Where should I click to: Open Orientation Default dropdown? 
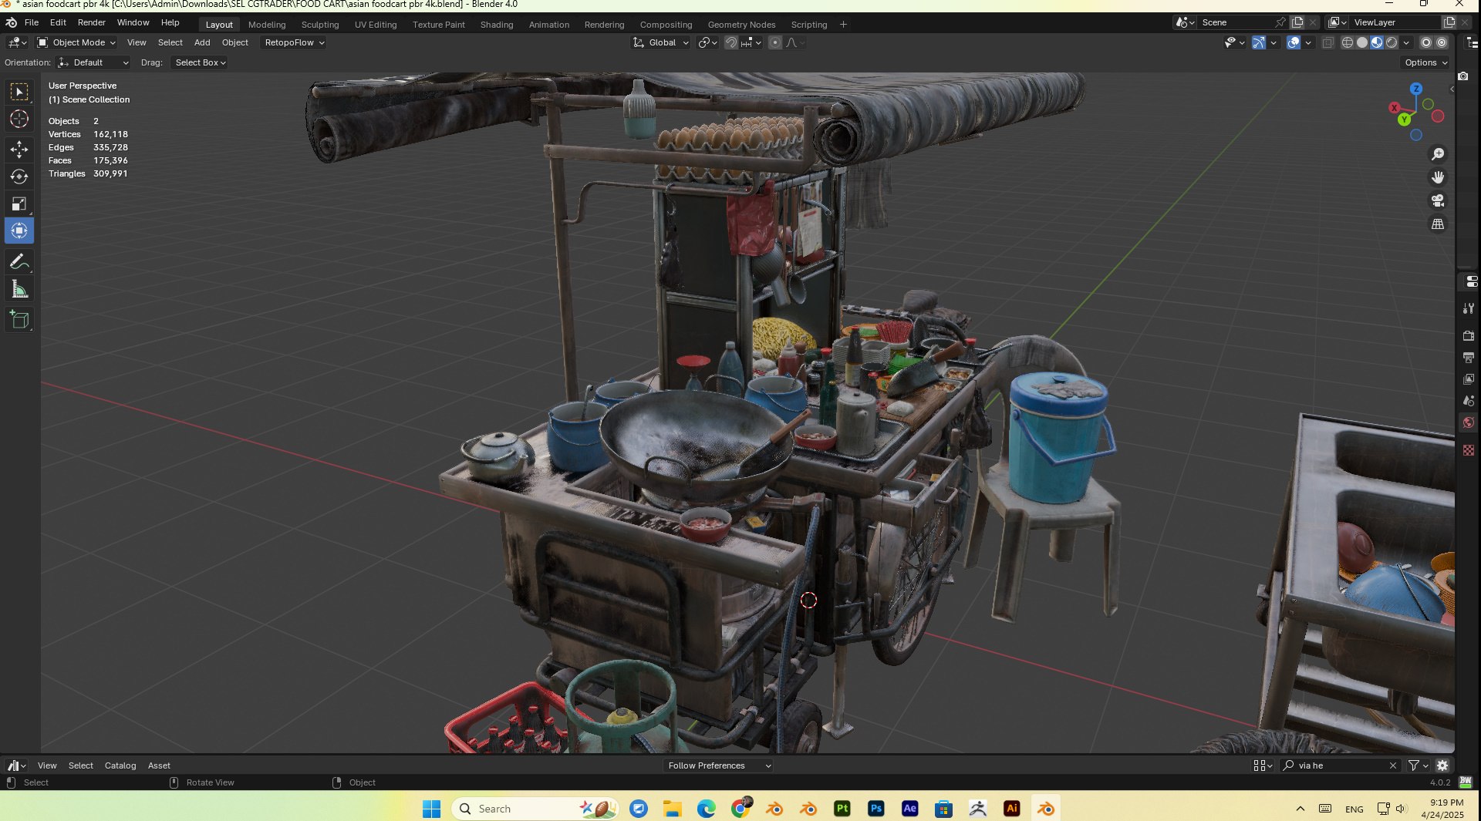click(x=93, y=62)
